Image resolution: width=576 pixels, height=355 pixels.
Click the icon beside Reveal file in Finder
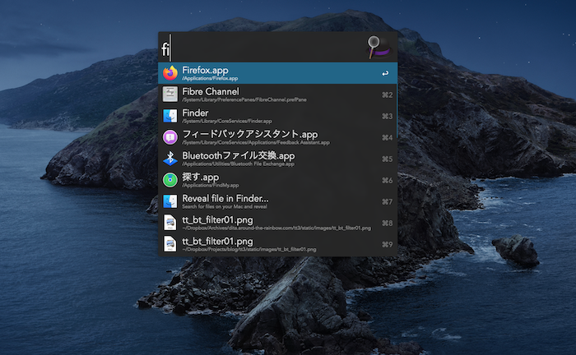point(170,201)
